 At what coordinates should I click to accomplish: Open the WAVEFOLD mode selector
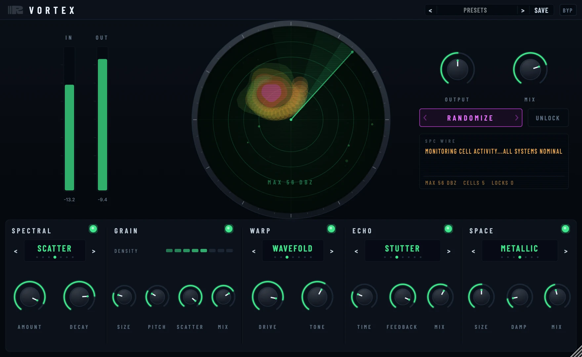(293, 250)
